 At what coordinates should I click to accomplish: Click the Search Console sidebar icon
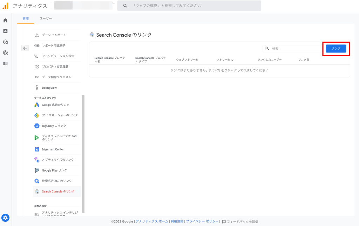click(x=37, y=191)
